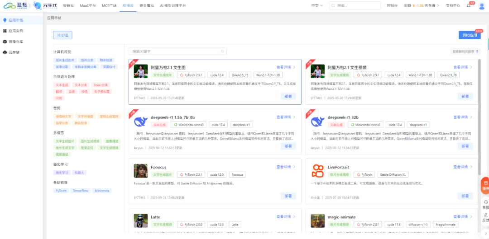Switch to the MaaS平台 tab
The image size is (489, 239).
point(88,5)
